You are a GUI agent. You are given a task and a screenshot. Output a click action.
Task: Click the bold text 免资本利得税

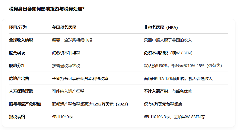pyautogui.click(x=156, y=53)
